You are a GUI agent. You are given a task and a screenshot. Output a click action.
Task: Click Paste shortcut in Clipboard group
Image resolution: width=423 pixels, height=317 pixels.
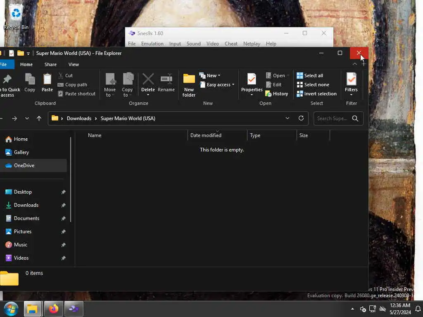(x=77, y=94)
